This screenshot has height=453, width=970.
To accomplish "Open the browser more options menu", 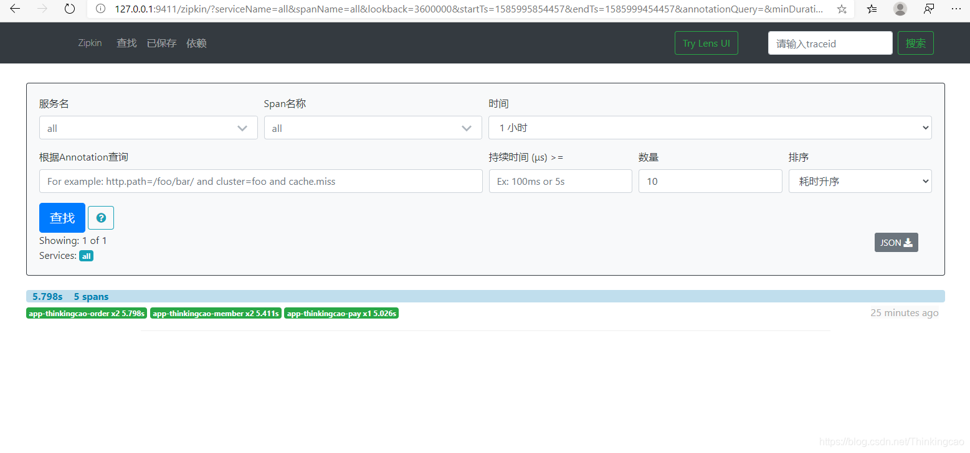I will (x=957, y=9).
